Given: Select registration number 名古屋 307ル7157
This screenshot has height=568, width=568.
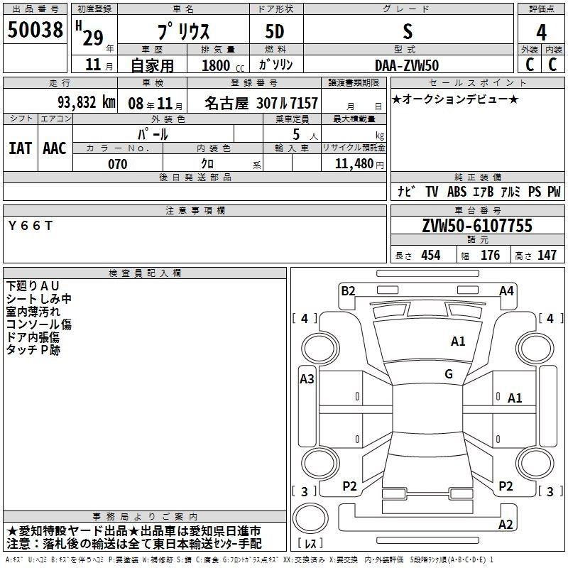Looking at the screenshot, I should [261, 103].
